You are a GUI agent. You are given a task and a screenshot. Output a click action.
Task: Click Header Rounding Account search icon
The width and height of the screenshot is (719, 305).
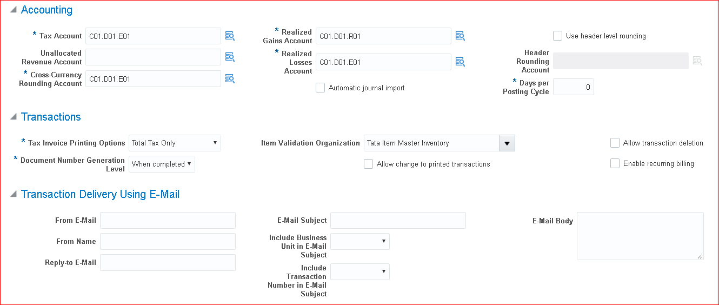(x=697, y=61)
